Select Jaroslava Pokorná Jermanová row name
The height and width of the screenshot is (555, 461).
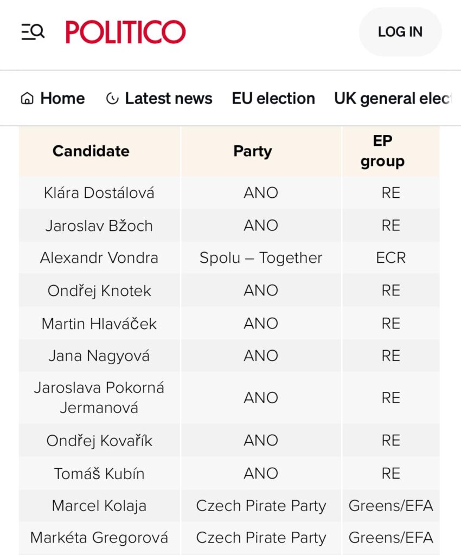click(x=99, y=397)
